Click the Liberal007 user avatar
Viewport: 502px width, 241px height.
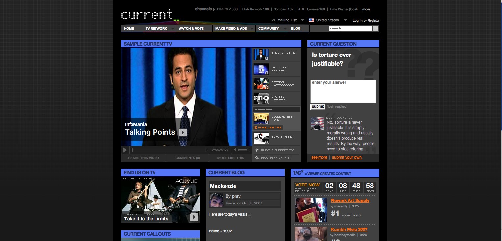317,124
